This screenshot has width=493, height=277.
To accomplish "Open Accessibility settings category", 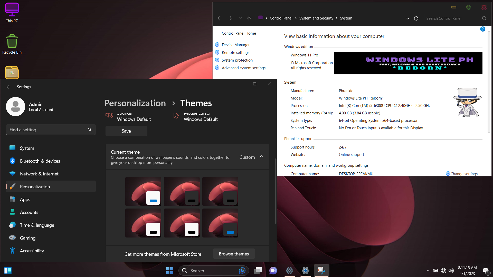I will (51, 251).
